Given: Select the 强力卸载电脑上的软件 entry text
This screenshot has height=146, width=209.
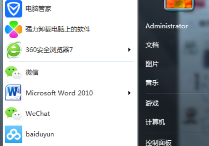Looking at the screenshot, I should [x=58, y=29].
